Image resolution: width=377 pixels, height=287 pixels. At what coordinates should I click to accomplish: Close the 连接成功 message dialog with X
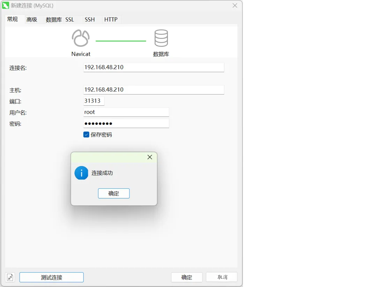(x=150, y=157)
